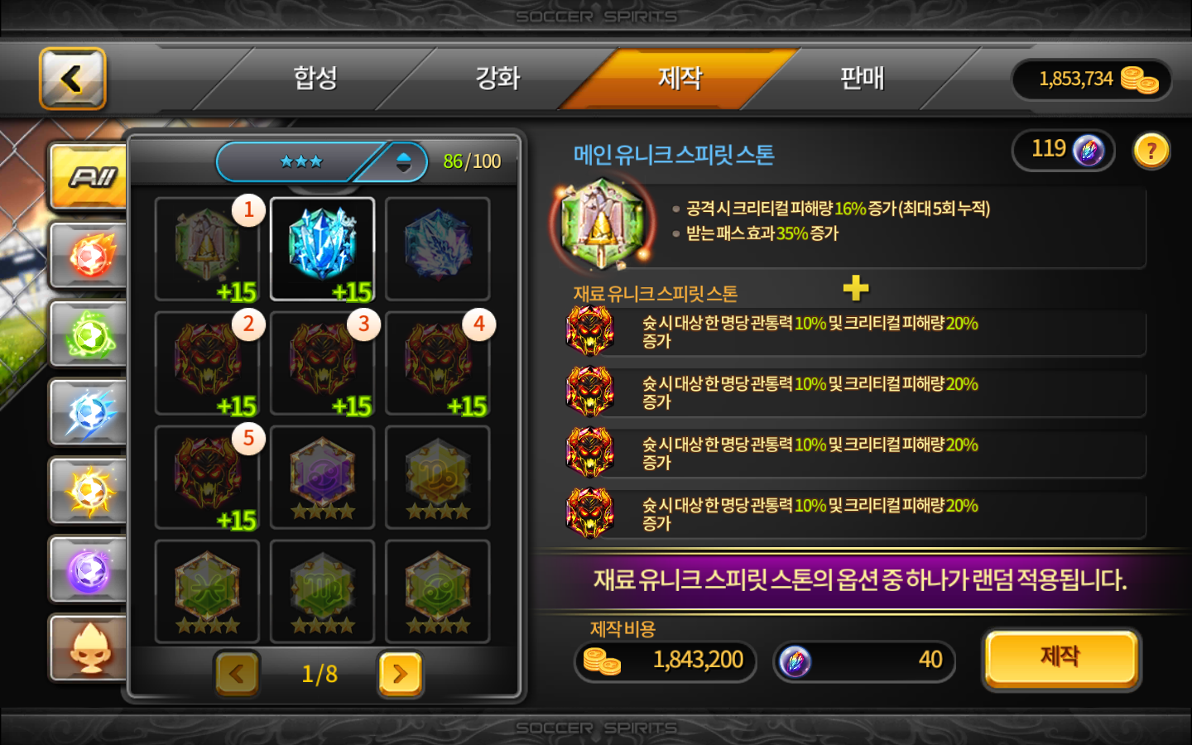Select the All filter button
Viewport: 1192px width, 745px height.
[89, 176]
